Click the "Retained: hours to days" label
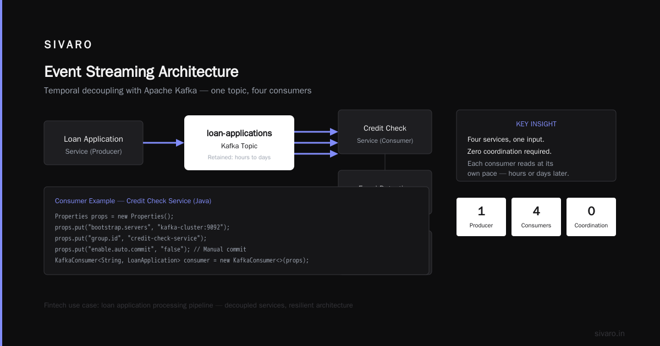The height and width of the screenshot is (346, 660). (239, 158)
